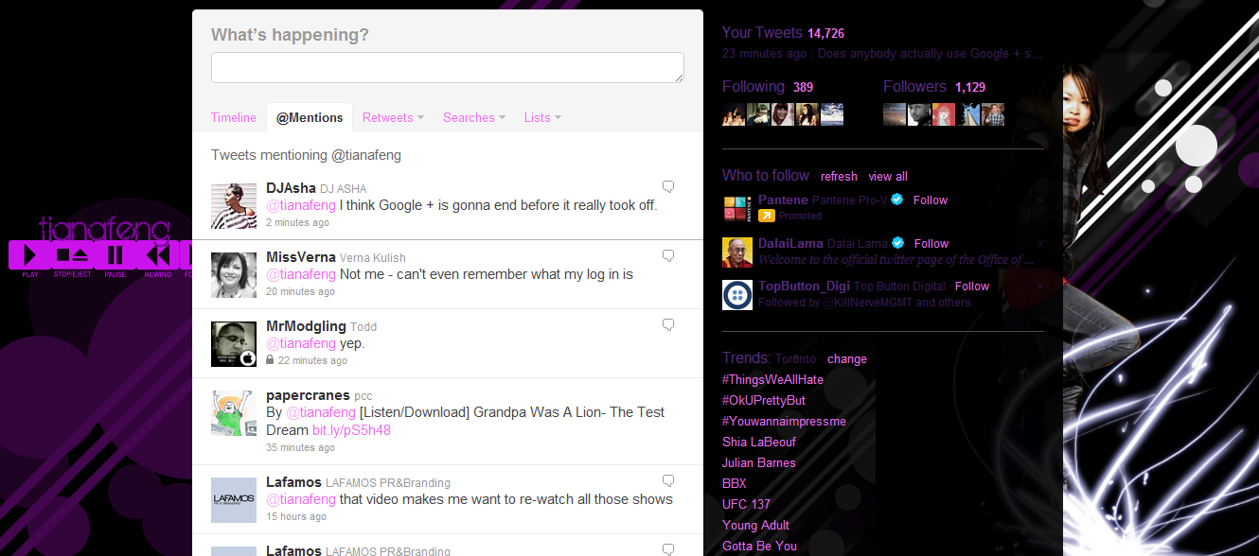Screen dimensions: 1259x556
Task: Click the What's happening text box
Action: pos(447,67)
